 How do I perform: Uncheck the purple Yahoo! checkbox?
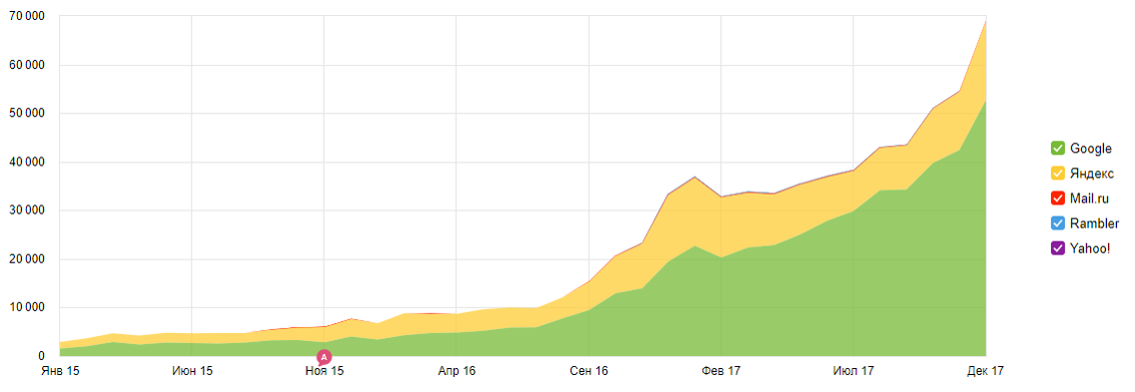click(1057, 248)
